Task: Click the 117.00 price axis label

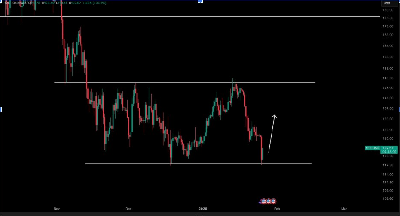Action: click(x=388, y=165)
